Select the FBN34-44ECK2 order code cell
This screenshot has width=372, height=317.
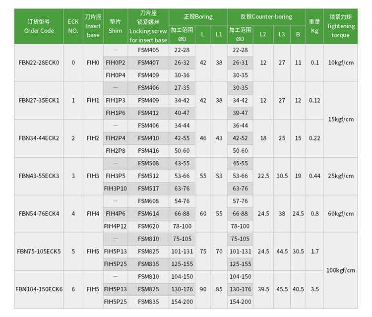click(39, 138)
